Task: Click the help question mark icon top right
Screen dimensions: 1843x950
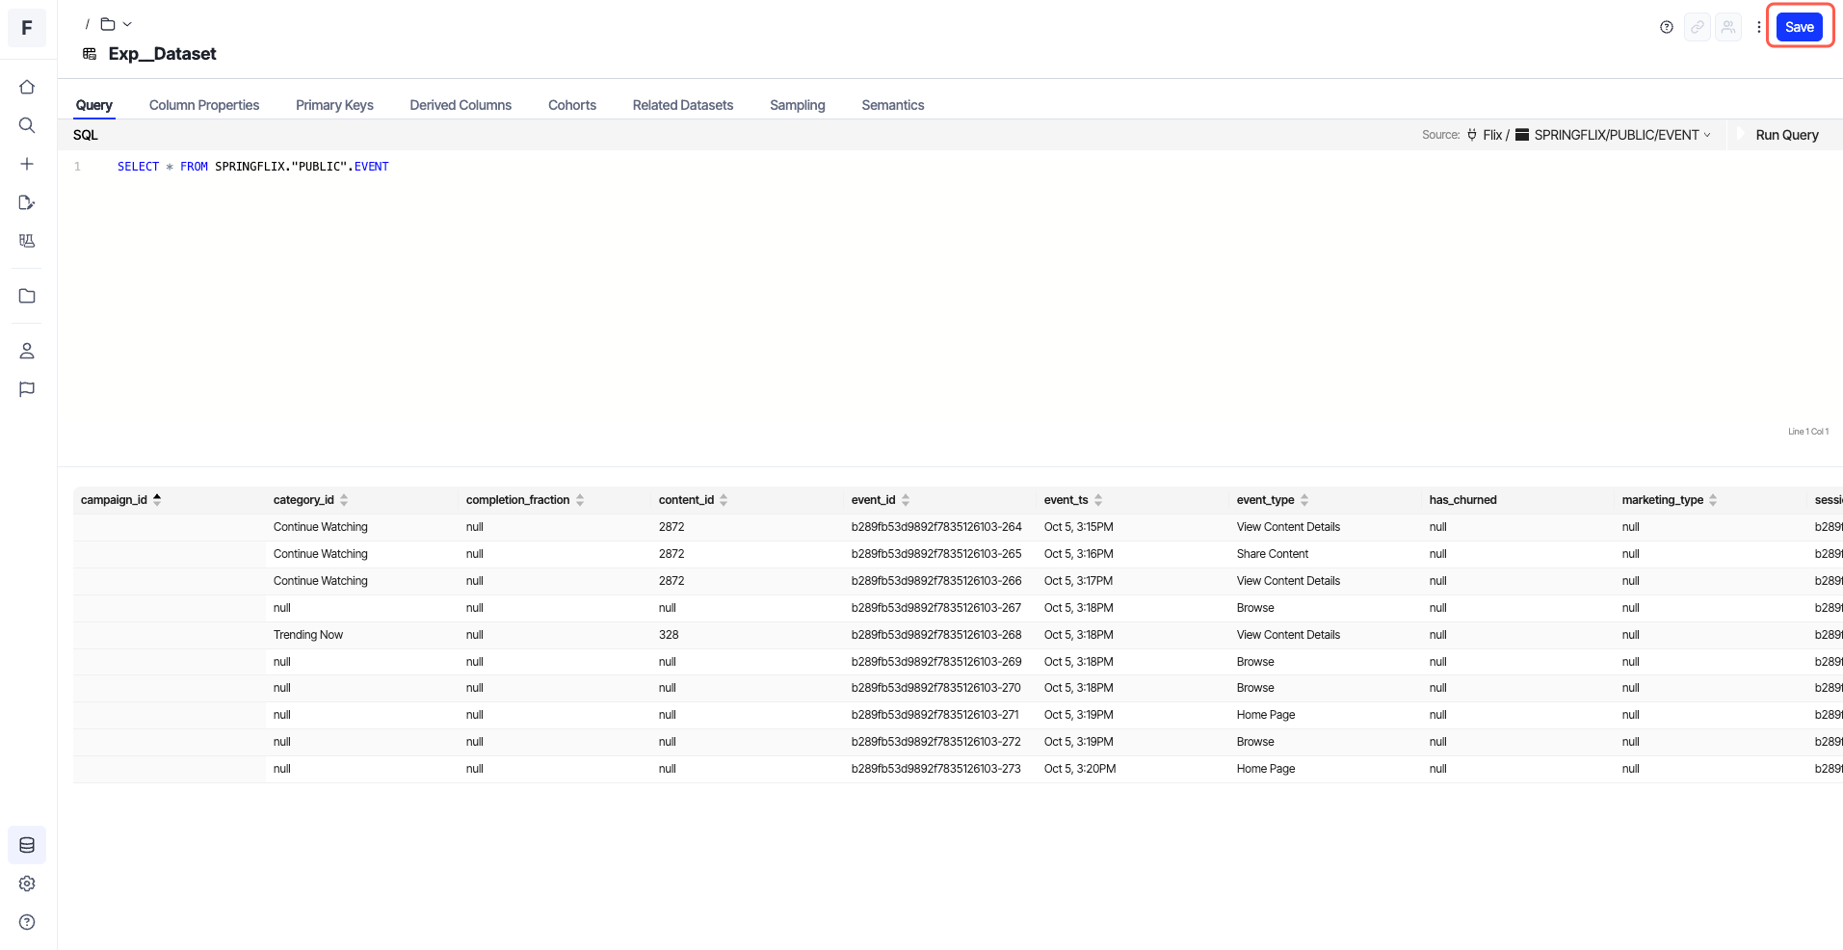Action: (x=1666, y=27)
